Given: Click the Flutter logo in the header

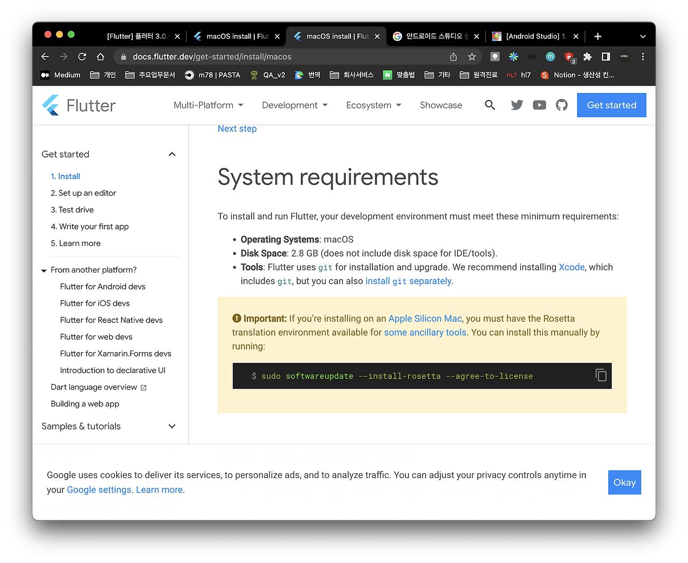Looking at the screenshot, I should [79, 105].
